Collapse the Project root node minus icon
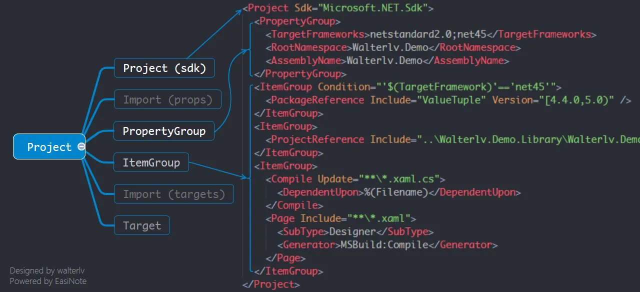This screenshot has width=640, height=292. tap(81, 146)
